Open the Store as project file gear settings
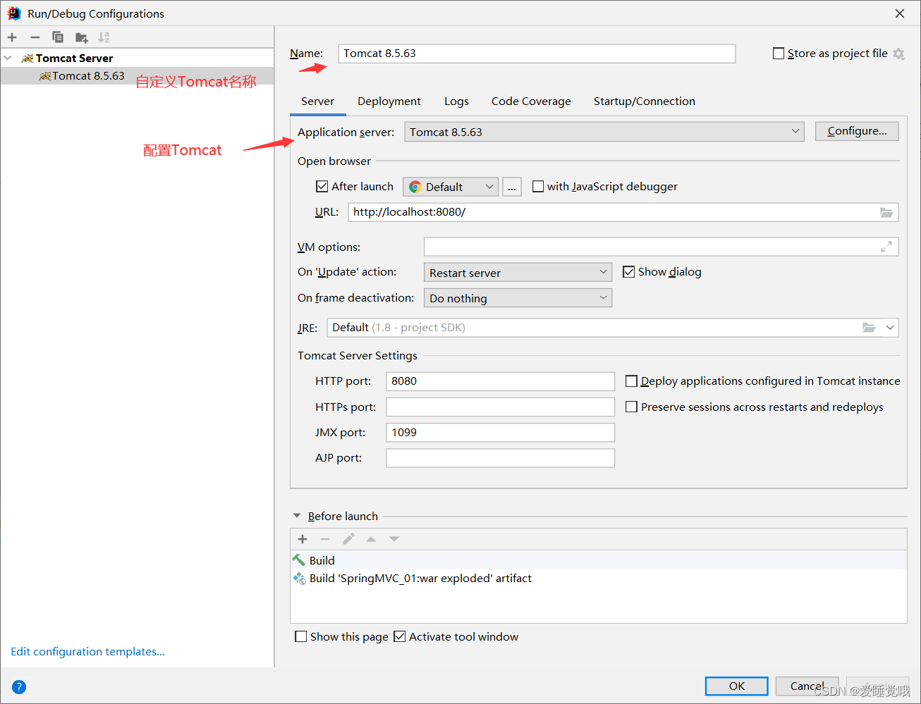 coord(898,54)
